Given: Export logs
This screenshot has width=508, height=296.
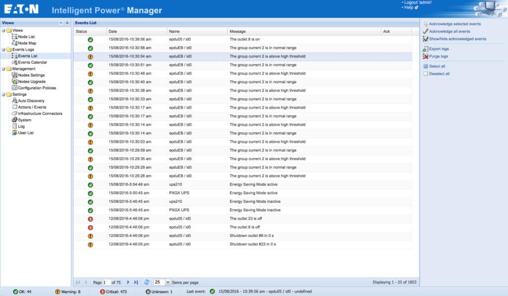Looking at the screenshot, I should (x=439, y=49).
